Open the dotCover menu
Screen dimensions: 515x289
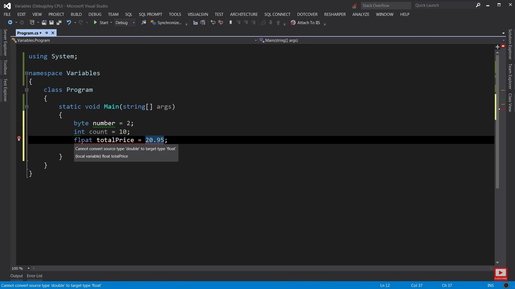[x=307, y=14]
